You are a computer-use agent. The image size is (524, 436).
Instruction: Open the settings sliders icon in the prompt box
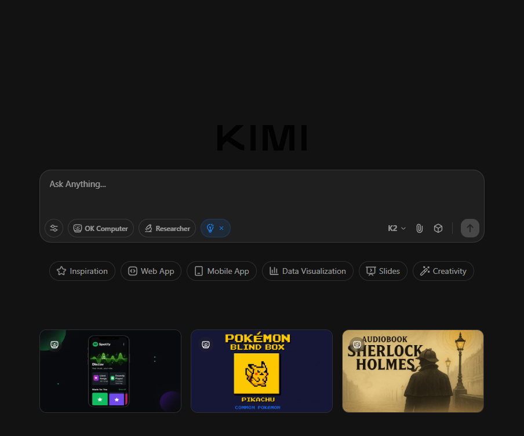coord(54,228)
